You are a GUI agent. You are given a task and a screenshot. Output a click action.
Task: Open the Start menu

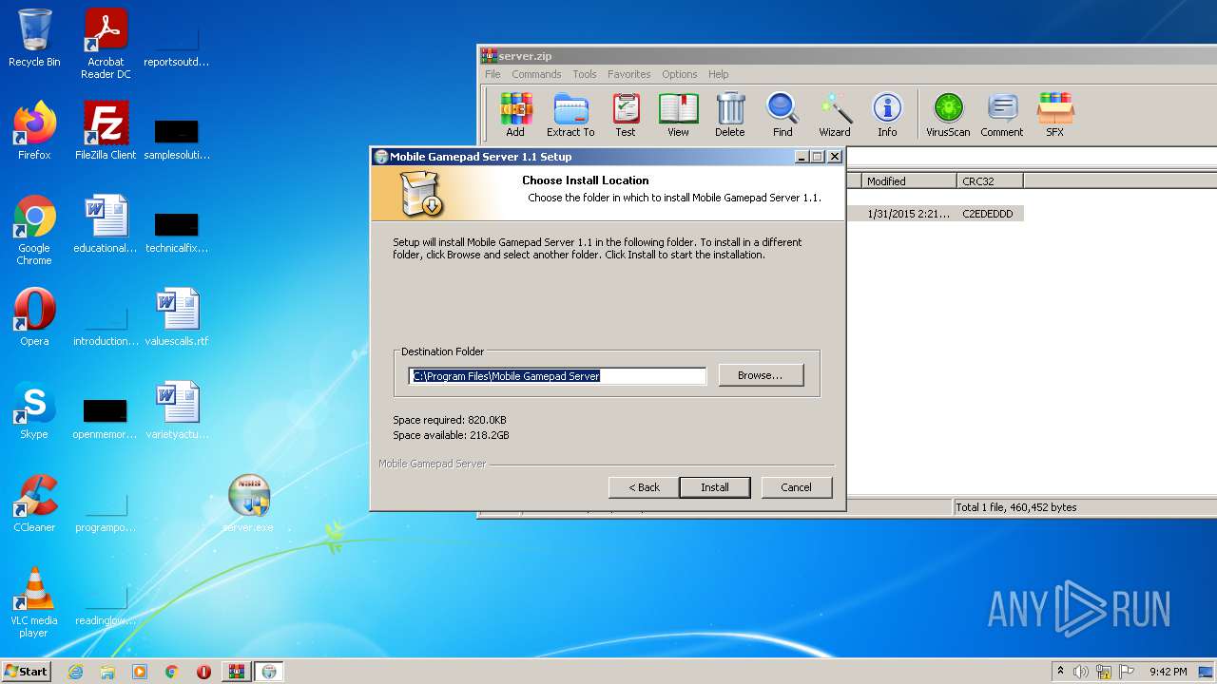(x=26, y=672)
